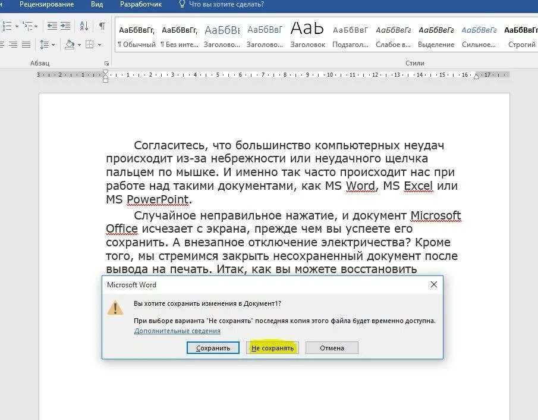
Task: Apply the 'Без инте...' style
Action: pos(180,36)
